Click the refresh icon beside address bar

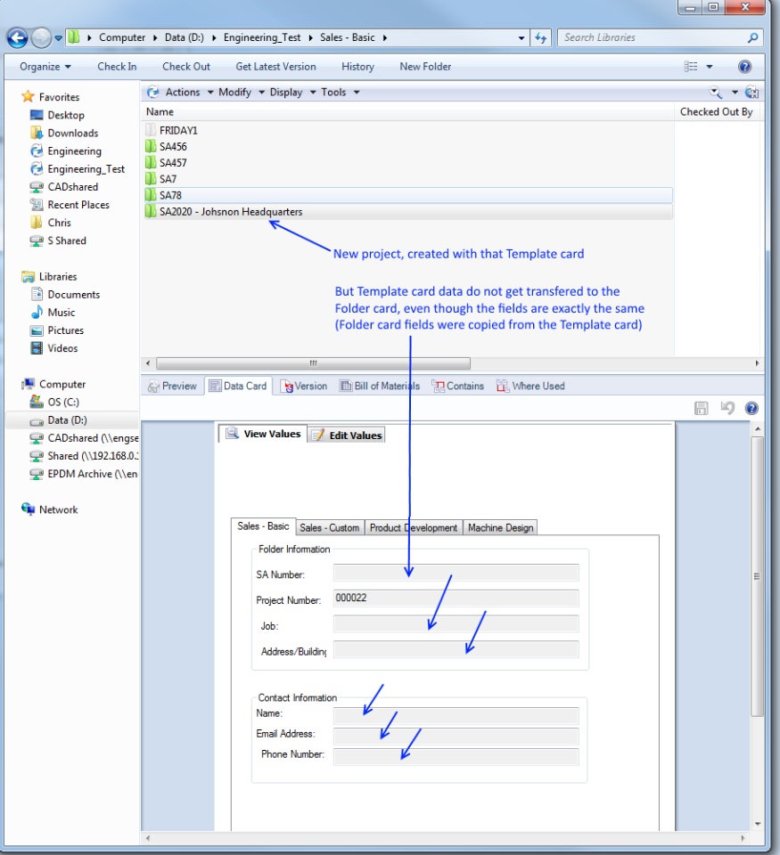tap(540, 37)
